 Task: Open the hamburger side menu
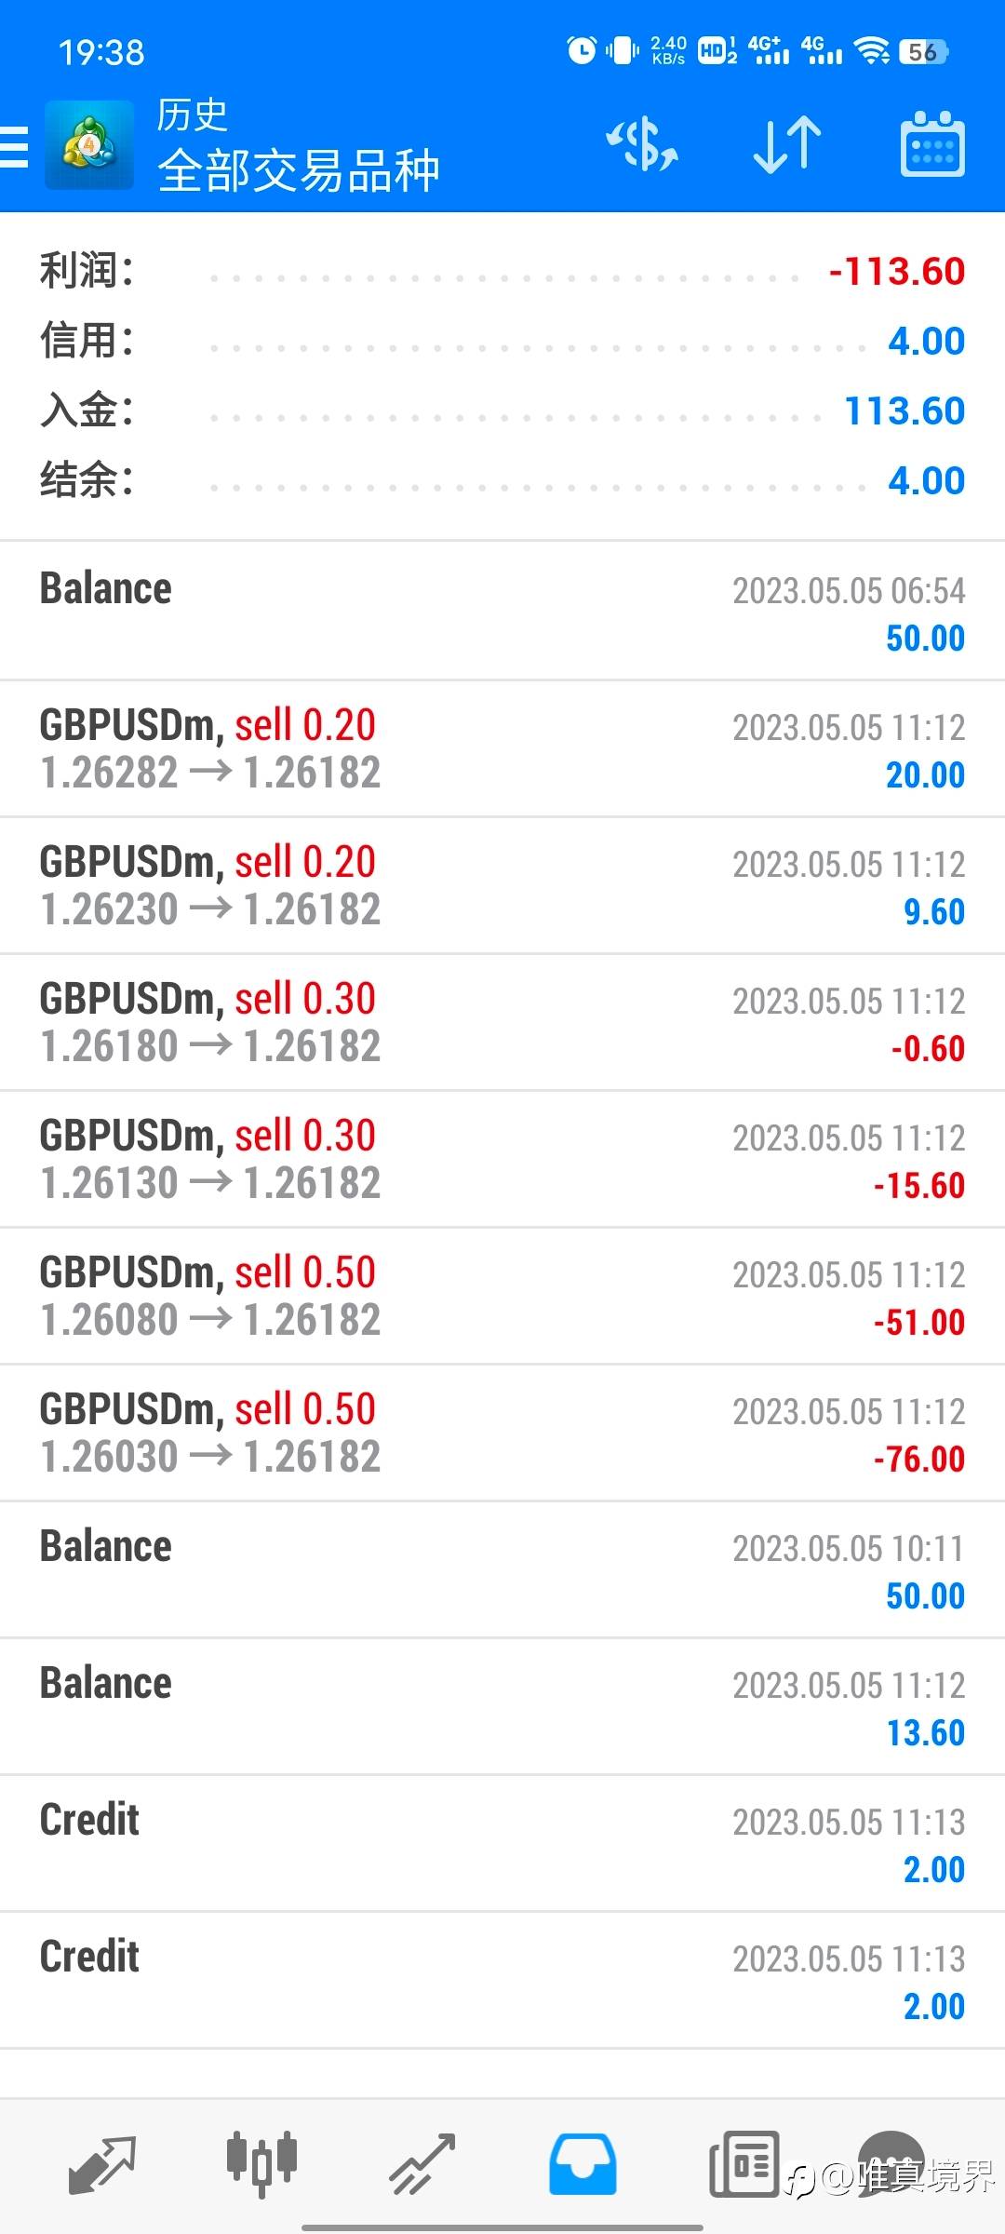(x=15, y=146)
